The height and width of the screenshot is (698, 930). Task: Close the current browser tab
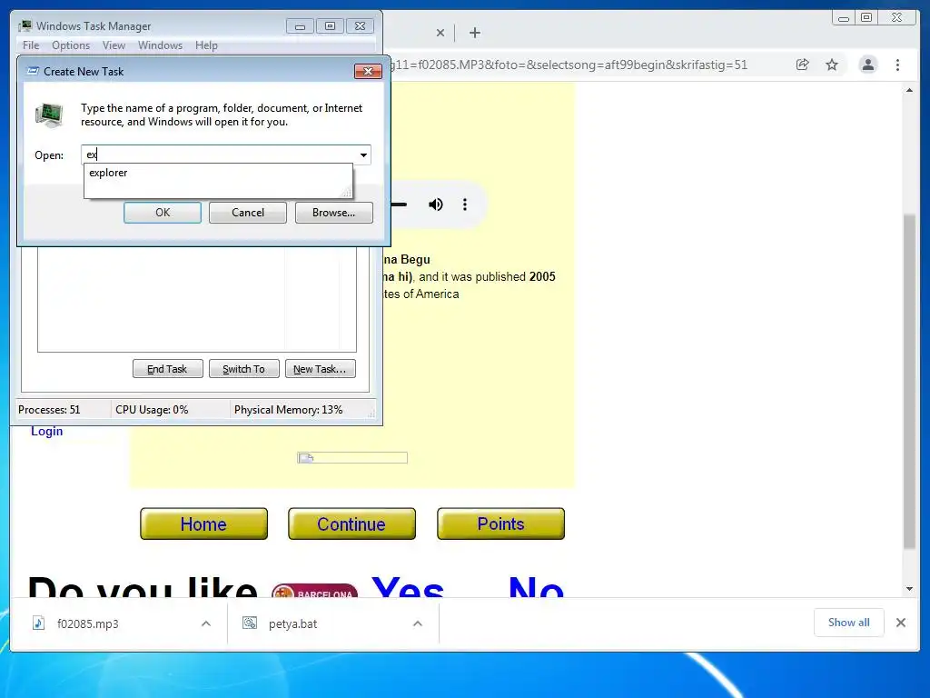point(440,33)
